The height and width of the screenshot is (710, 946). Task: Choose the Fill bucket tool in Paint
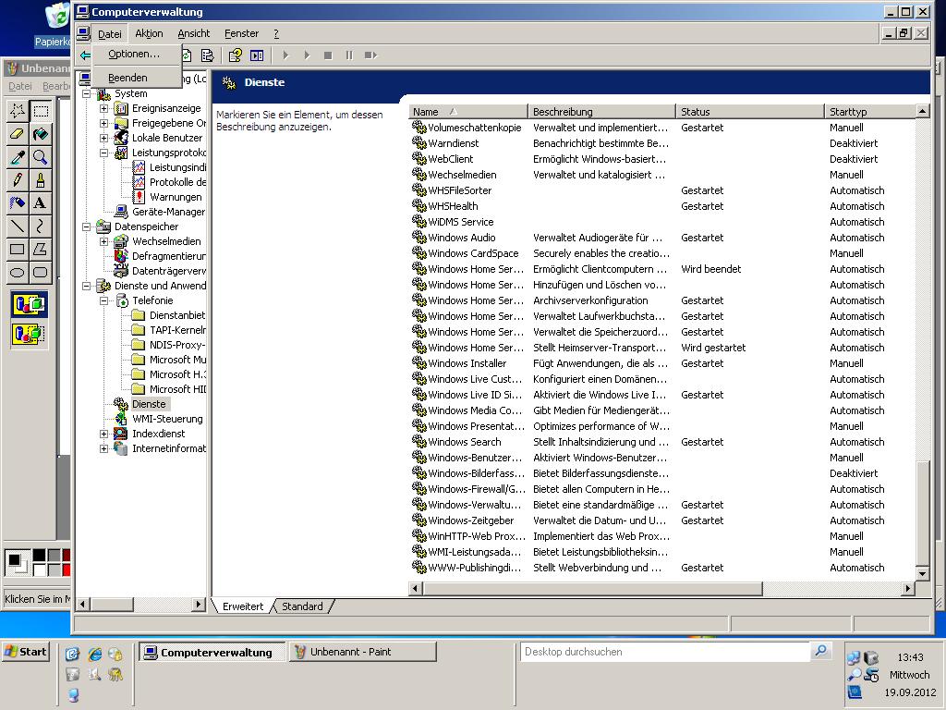point(41,134)
